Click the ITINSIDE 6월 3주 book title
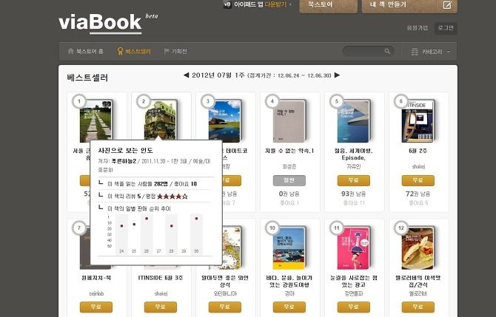 click(161, 278)
